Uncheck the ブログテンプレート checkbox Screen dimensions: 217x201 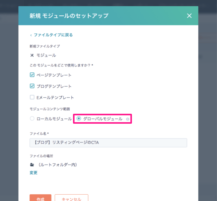click(32, 86)
